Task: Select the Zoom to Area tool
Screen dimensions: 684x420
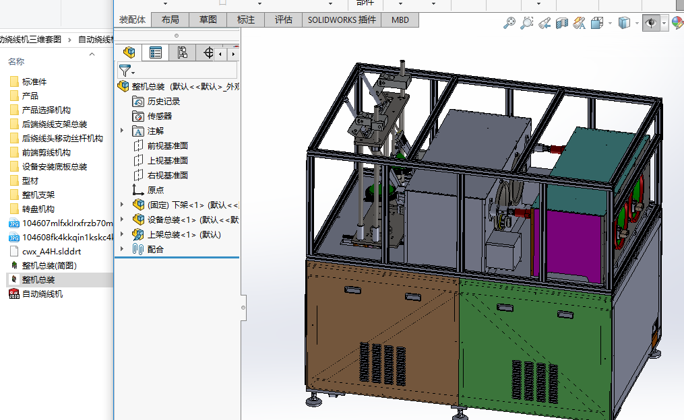Action: (x=527, y=24)
